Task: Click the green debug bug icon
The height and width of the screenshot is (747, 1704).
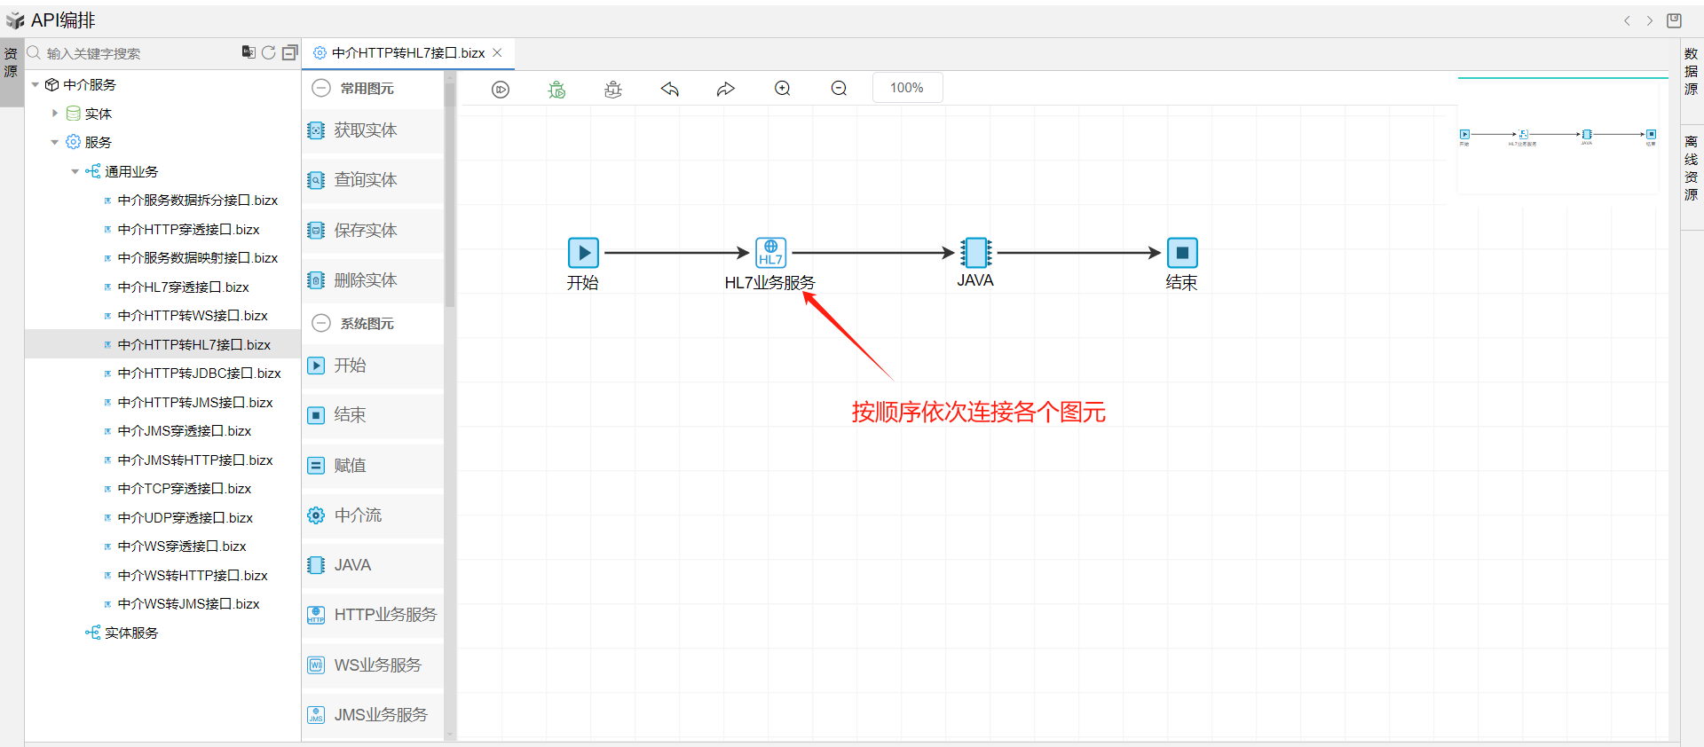Action: click(x=556, y=89)
